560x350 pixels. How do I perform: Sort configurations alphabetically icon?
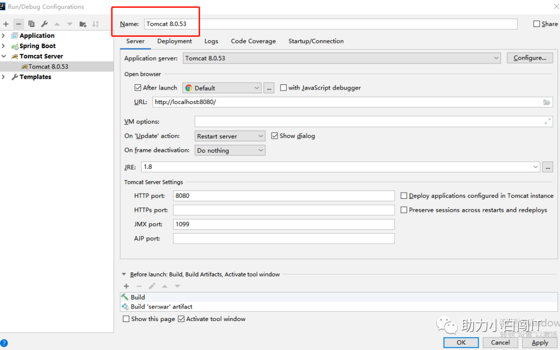pyautogui.click(x=95, y=24)
